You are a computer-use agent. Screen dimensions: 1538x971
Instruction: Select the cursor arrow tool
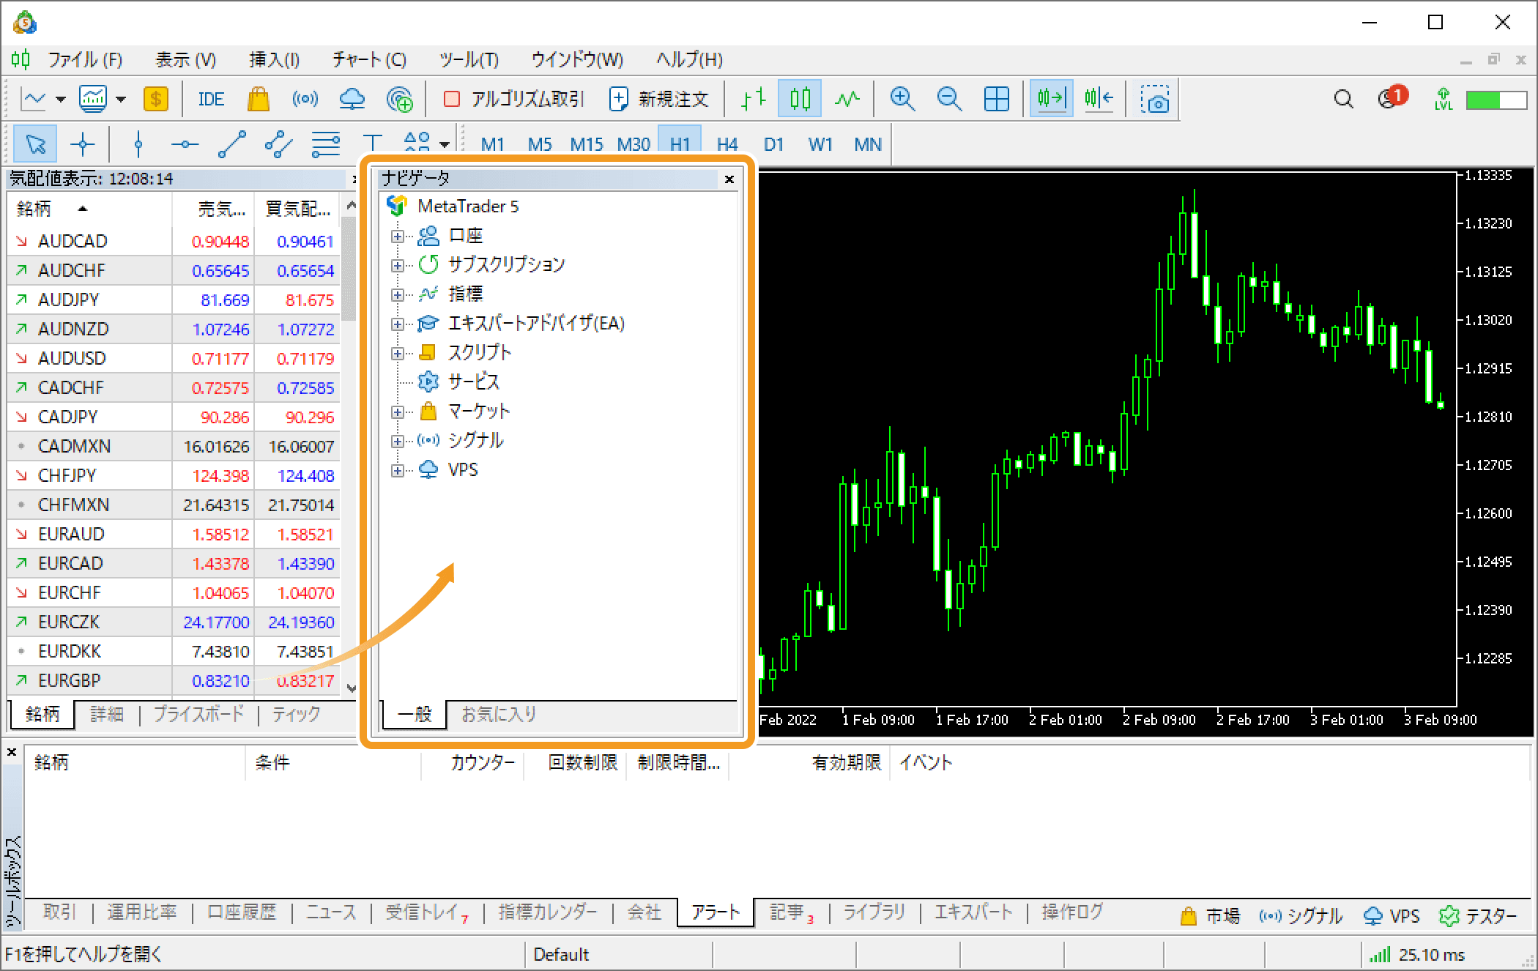[x=35, y=144]
